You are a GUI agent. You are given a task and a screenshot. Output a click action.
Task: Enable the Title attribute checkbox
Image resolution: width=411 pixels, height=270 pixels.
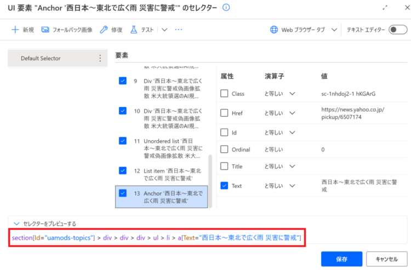(224, 166)
